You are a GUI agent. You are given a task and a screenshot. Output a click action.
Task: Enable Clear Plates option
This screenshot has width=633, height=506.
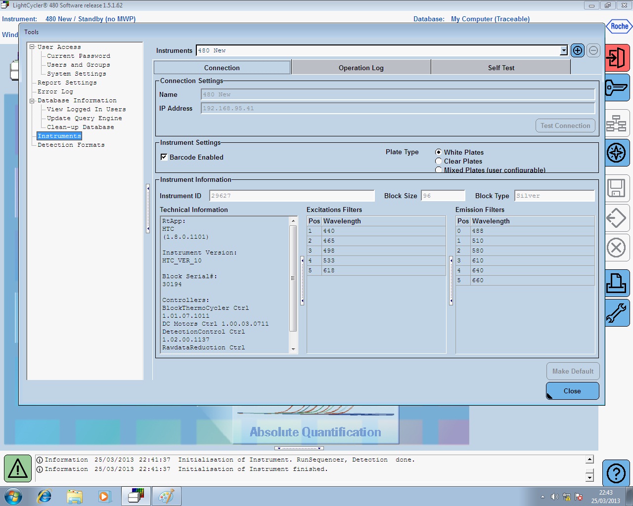pyautogui.click(x=439, y=161)
